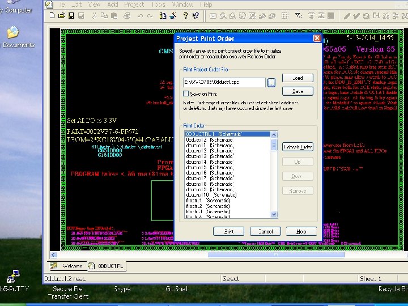Select the dducntrl 3 (Schematic) row
Image resolution: width=408 pixels, height=306 pixels.
coord(228,156)
